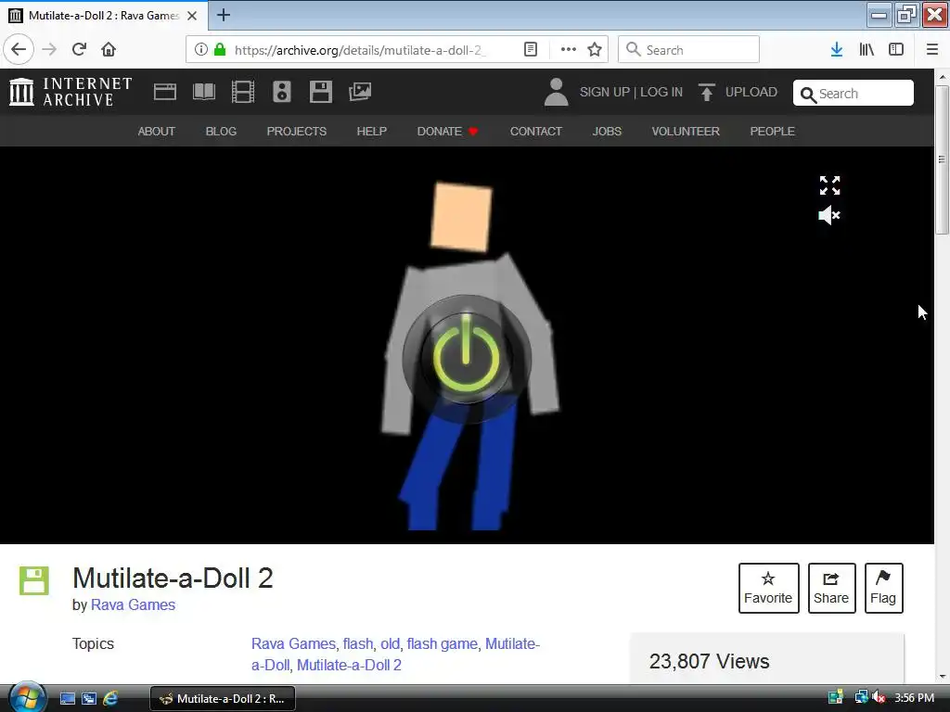Launch Internet Explorer from quick launch
The image size is (950, 712).
point(110,699)
